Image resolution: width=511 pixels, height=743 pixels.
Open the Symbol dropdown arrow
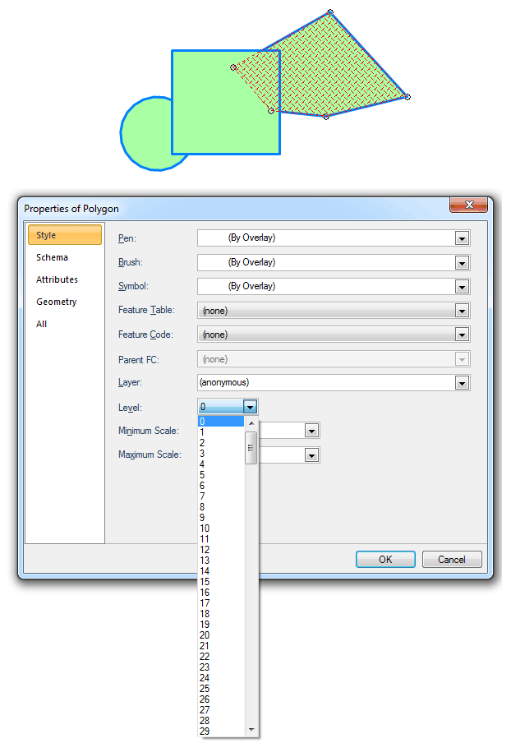point(462,287)
